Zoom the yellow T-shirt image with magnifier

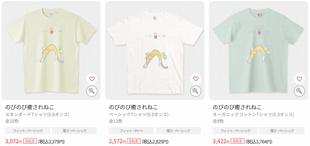click(92, 91)
